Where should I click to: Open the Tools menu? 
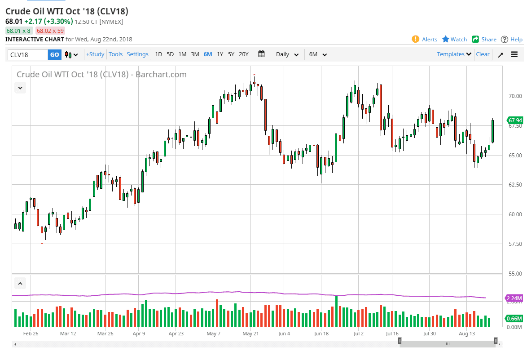coord(115,54)
